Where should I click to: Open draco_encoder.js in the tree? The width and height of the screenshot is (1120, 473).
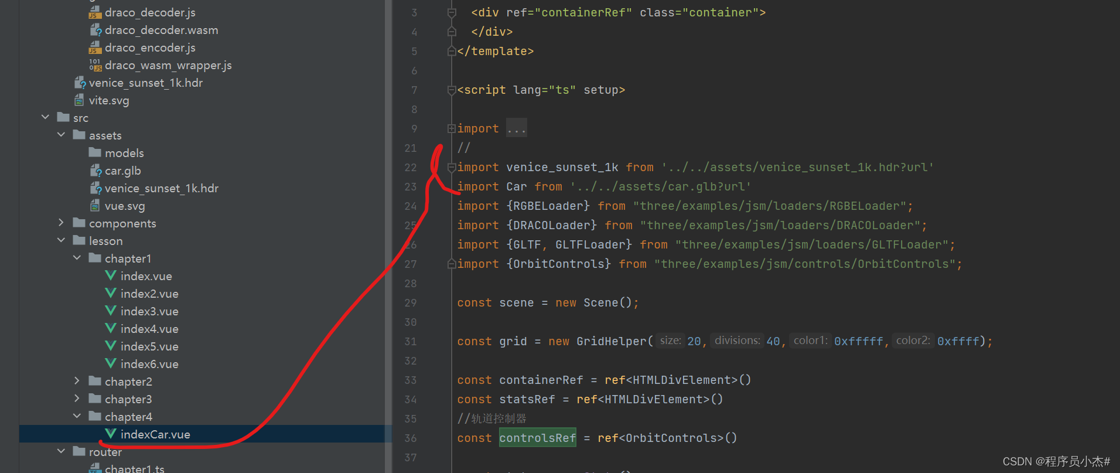(150, 47)
